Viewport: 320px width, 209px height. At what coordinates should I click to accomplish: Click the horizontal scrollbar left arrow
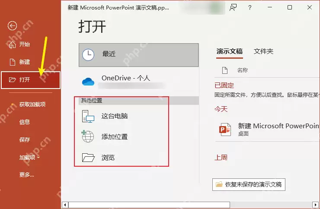pyautogui.click(x=65, y=205)
